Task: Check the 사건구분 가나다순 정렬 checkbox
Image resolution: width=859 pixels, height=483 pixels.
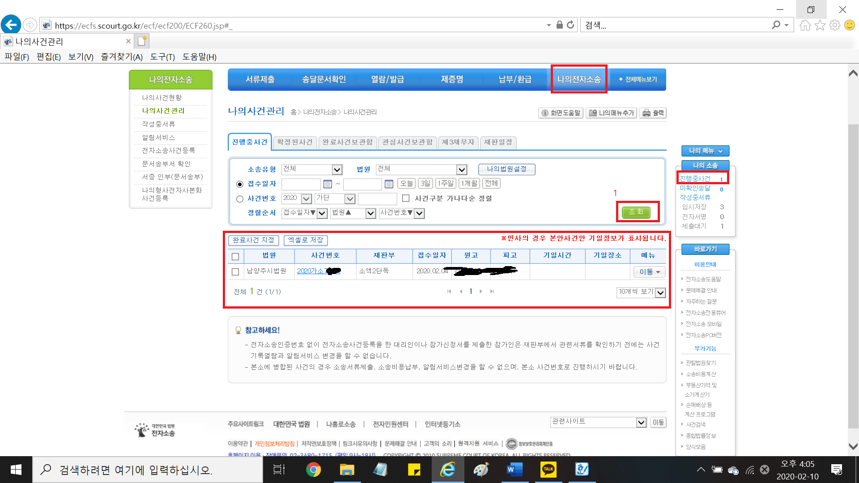Action: pos(406,198)
